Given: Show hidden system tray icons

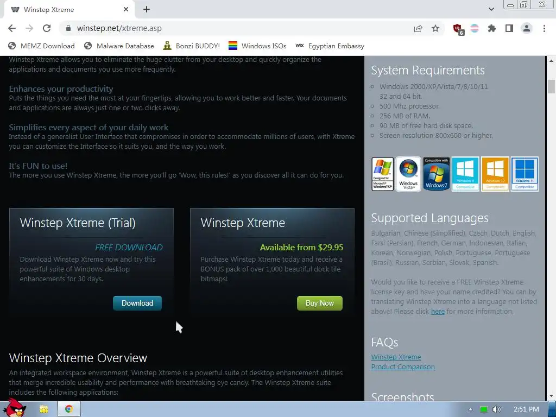Looking at the screenshot, I should (470, 409).
